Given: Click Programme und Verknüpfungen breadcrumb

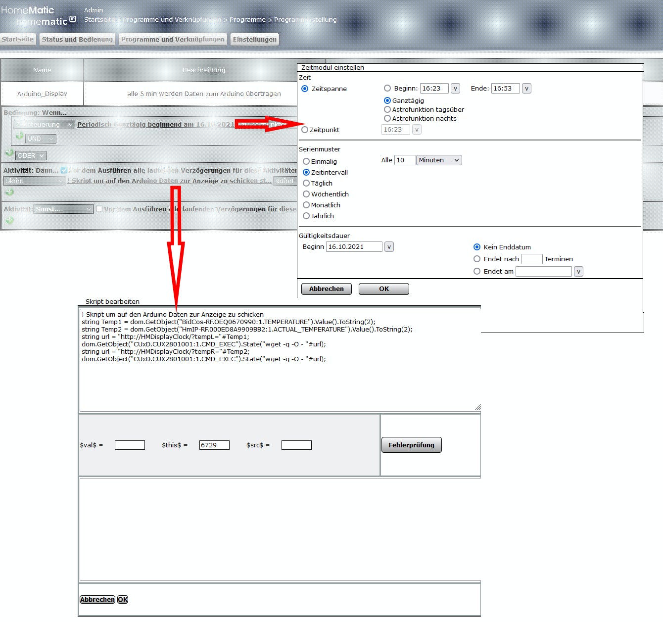Looking at the screenshot, I should 173,19.
